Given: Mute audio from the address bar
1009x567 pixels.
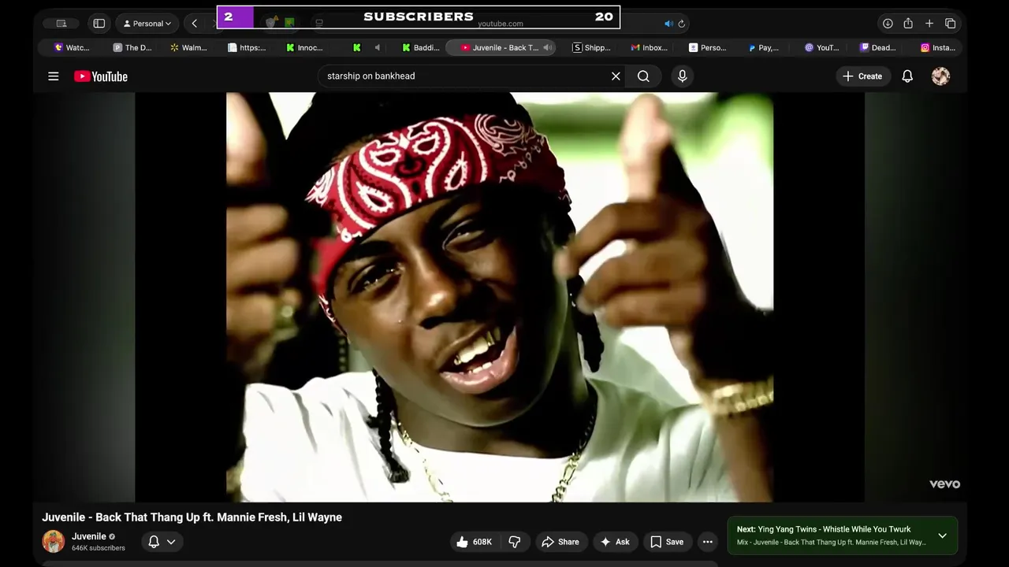Looking at the screenshot, I should pyautogui.click(x=668, y=24).
